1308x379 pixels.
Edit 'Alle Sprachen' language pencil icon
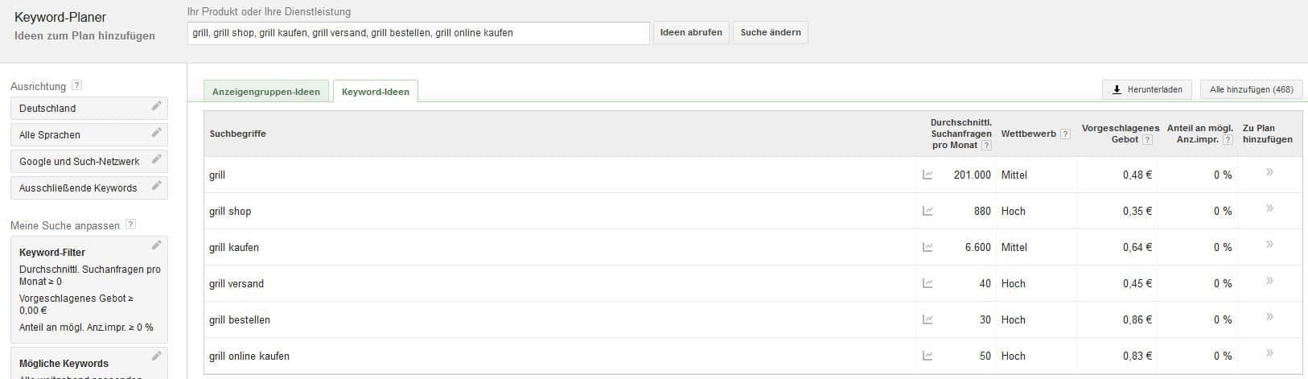[156, 133]
